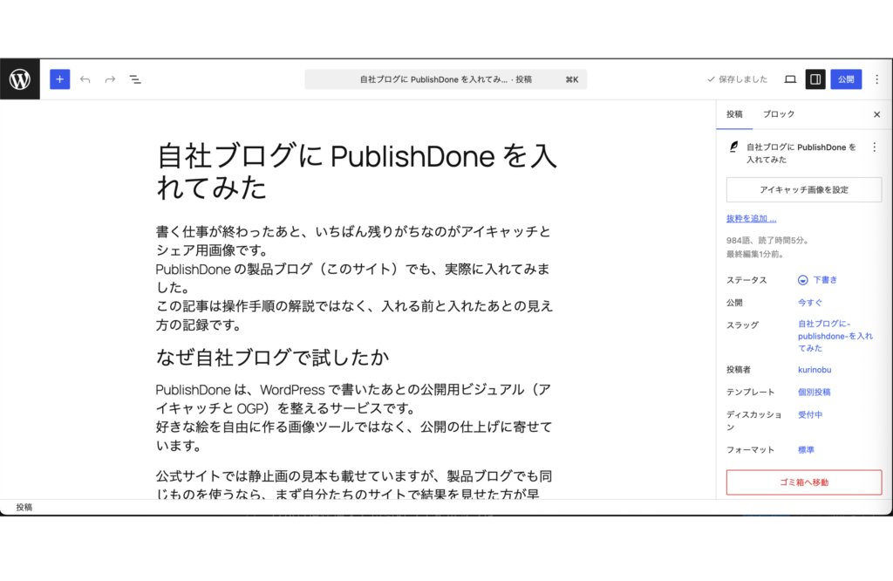
Task: Click paragraph starting PublishDone は、WordPress
Action: tap(354, 418)
